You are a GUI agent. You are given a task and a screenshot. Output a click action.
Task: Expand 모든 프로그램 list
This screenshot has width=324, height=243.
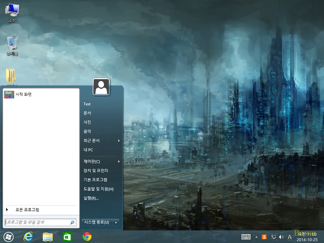pos(41,210)
